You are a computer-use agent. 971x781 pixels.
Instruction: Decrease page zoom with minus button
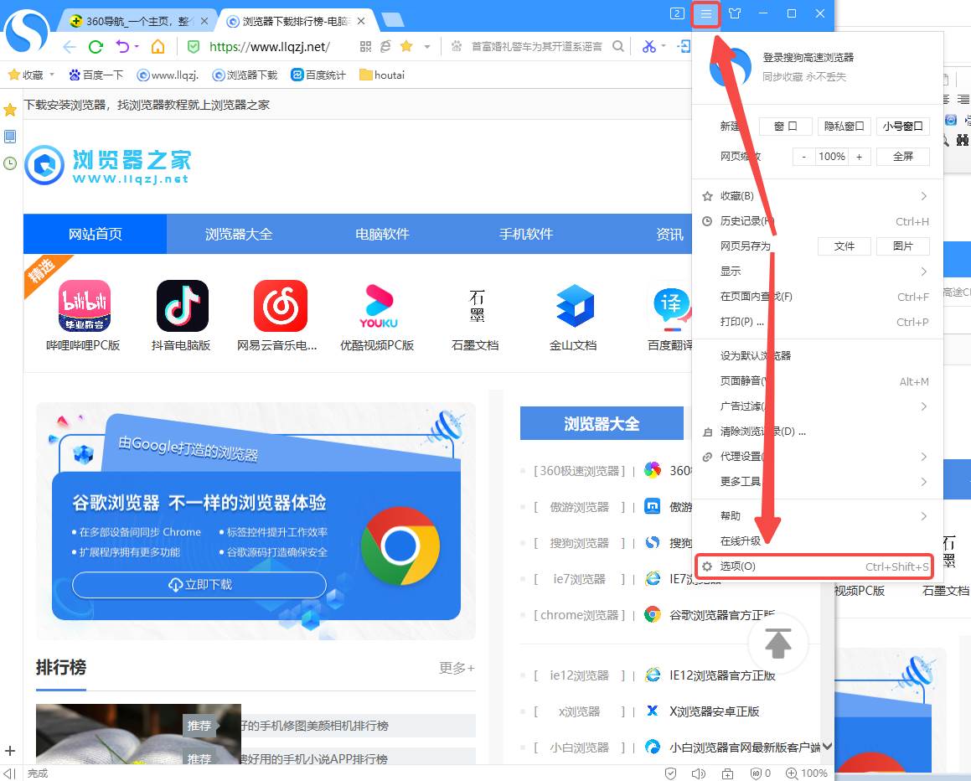[x=803, y=156]
